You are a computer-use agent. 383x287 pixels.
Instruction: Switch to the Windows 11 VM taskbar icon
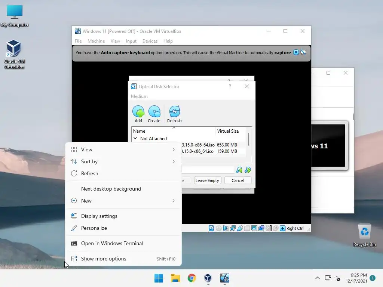click(x=225, y=278)
